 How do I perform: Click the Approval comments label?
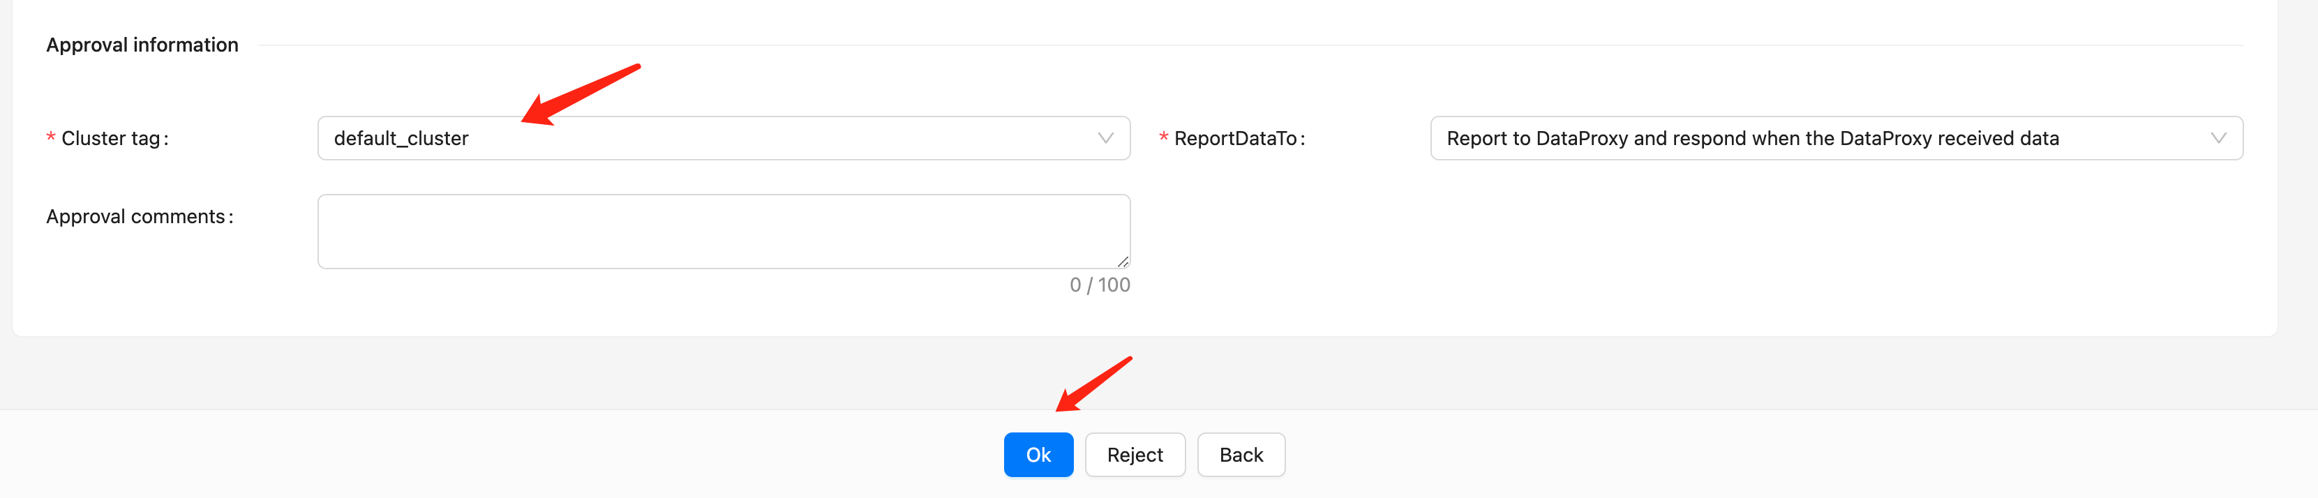140,217
